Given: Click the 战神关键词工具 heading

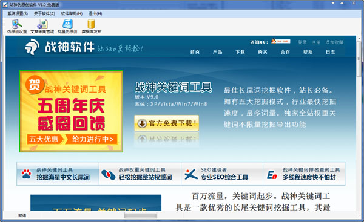Looking at the screenshot, I should coord(173,87).
